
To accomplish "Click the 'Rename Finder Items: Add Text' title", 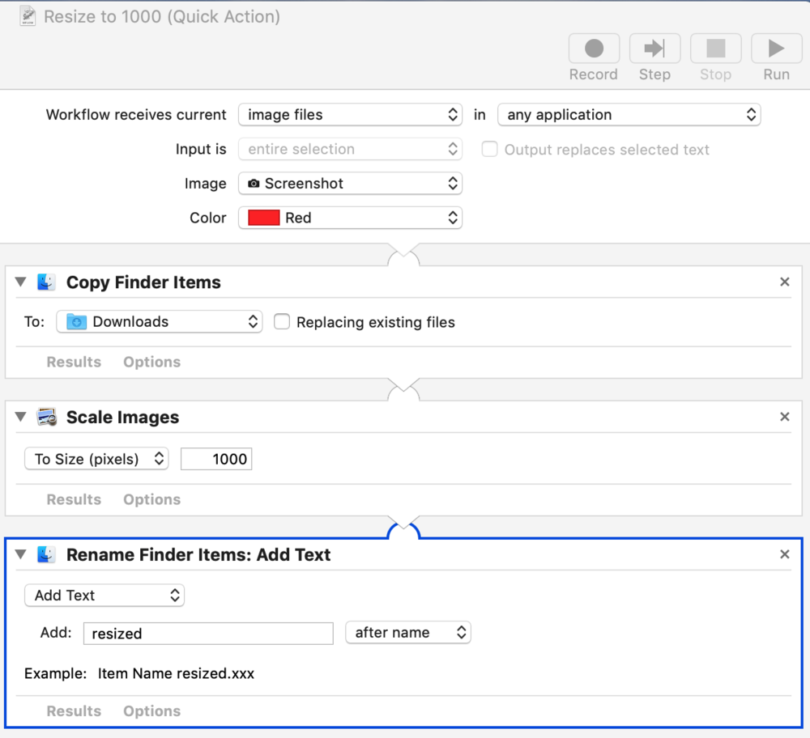I will tap(198, 555).
